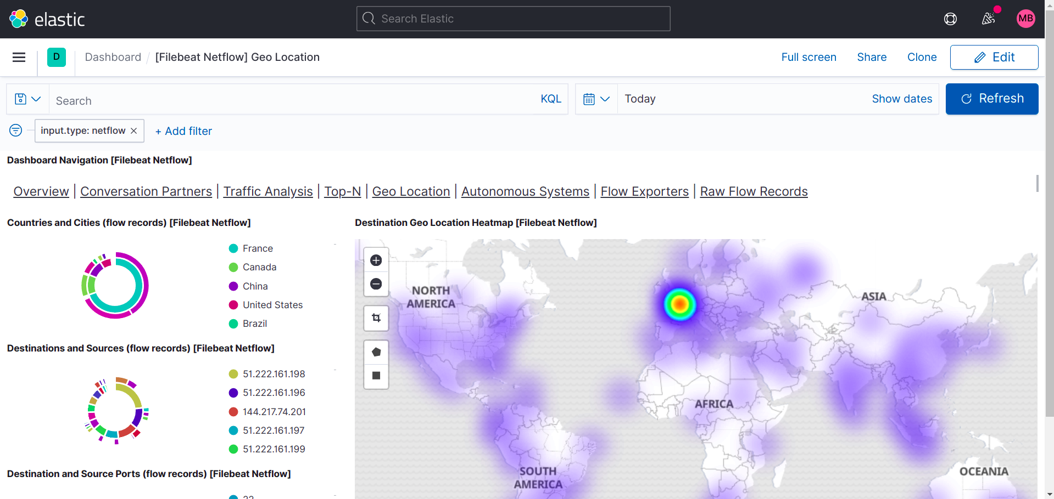Click the Elastic logo
The image size is (1054, 499).
[47, 19]
